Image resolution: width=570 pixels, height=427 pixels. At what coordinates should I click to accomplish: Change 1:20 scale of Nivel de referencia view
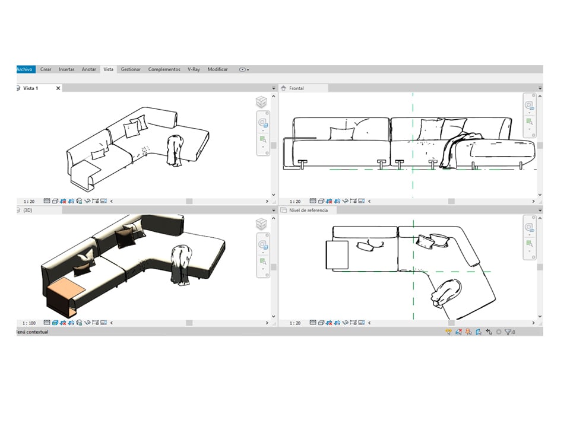[x=295, y=323]
